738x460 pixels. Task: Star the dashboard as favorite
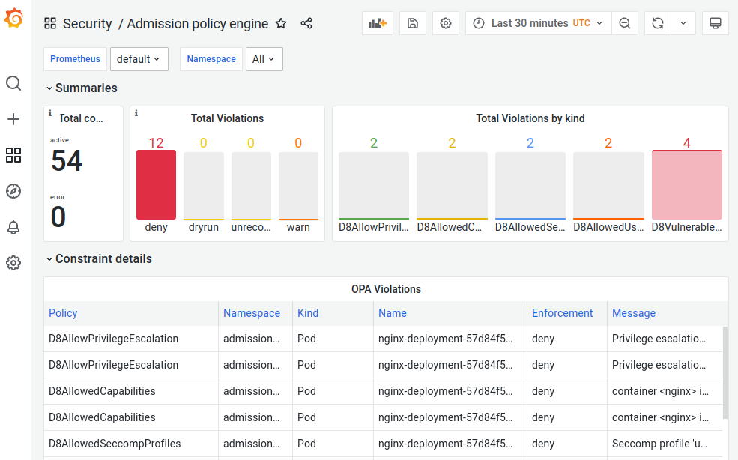pyautogui.click(x=281, y=24)
